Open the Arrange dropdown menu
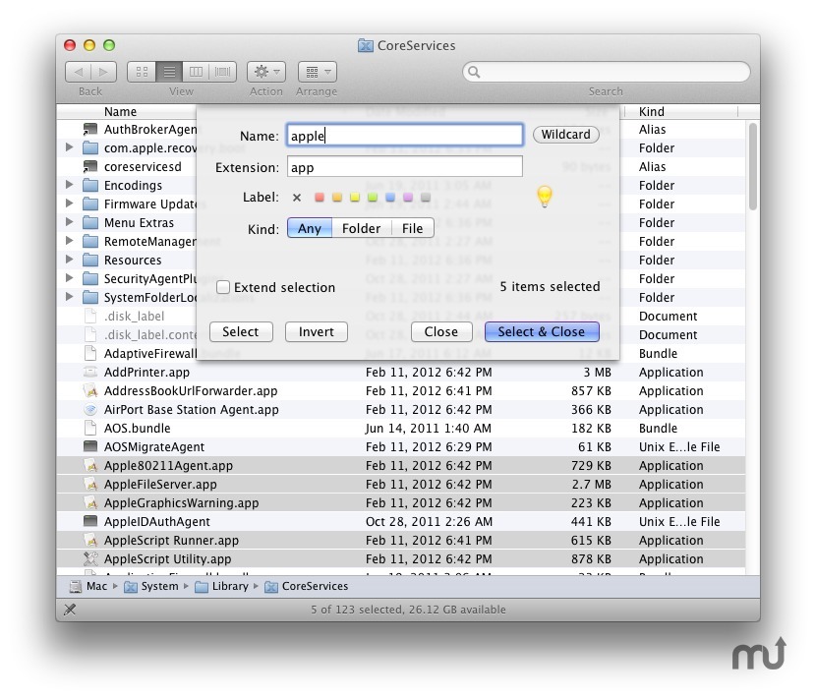The width and height of the screenshot is (816, 699). pos(316,72)
